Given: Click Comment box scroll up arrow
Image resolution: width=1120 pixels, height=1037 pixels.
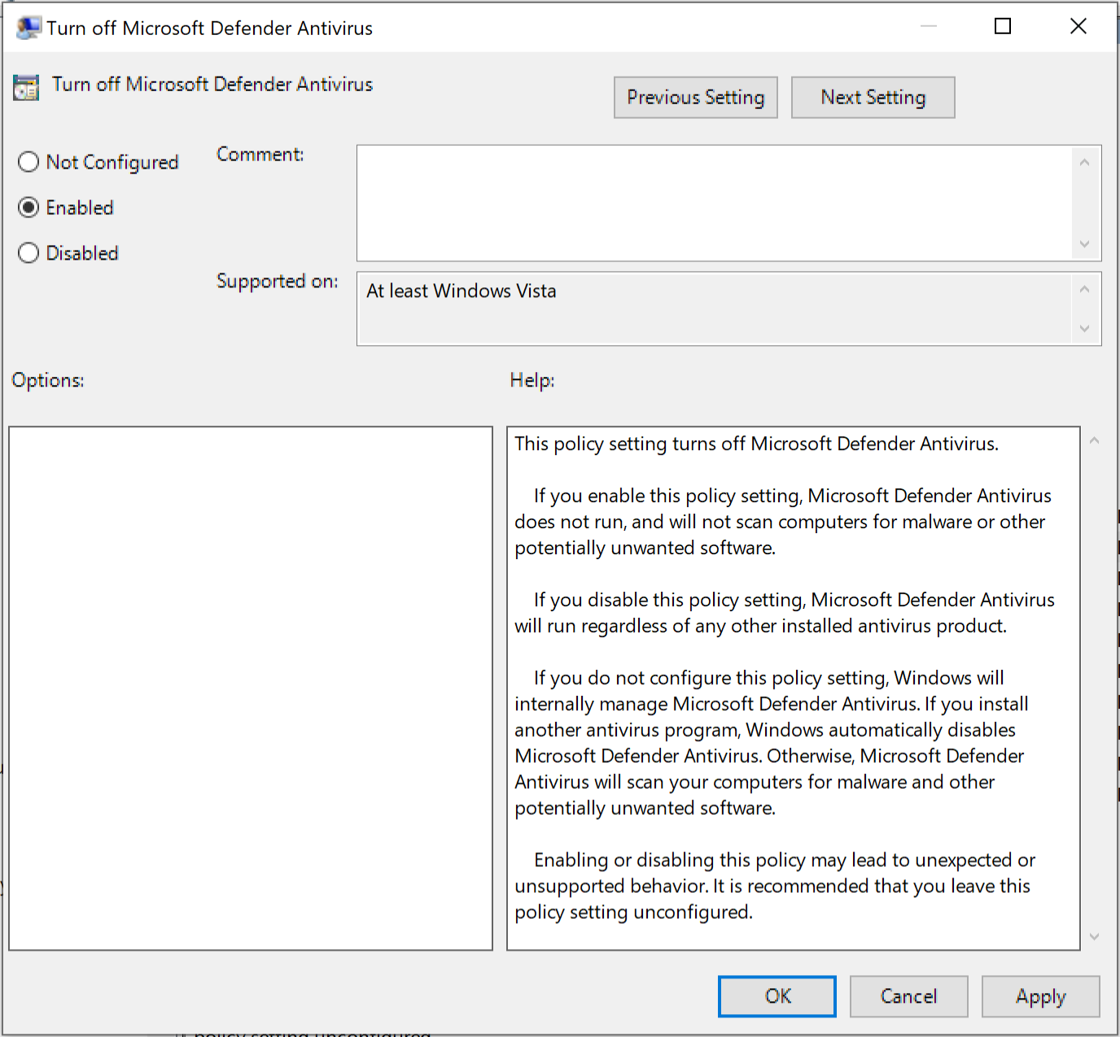Looking at the screenshot, I should coord(1084,163).
